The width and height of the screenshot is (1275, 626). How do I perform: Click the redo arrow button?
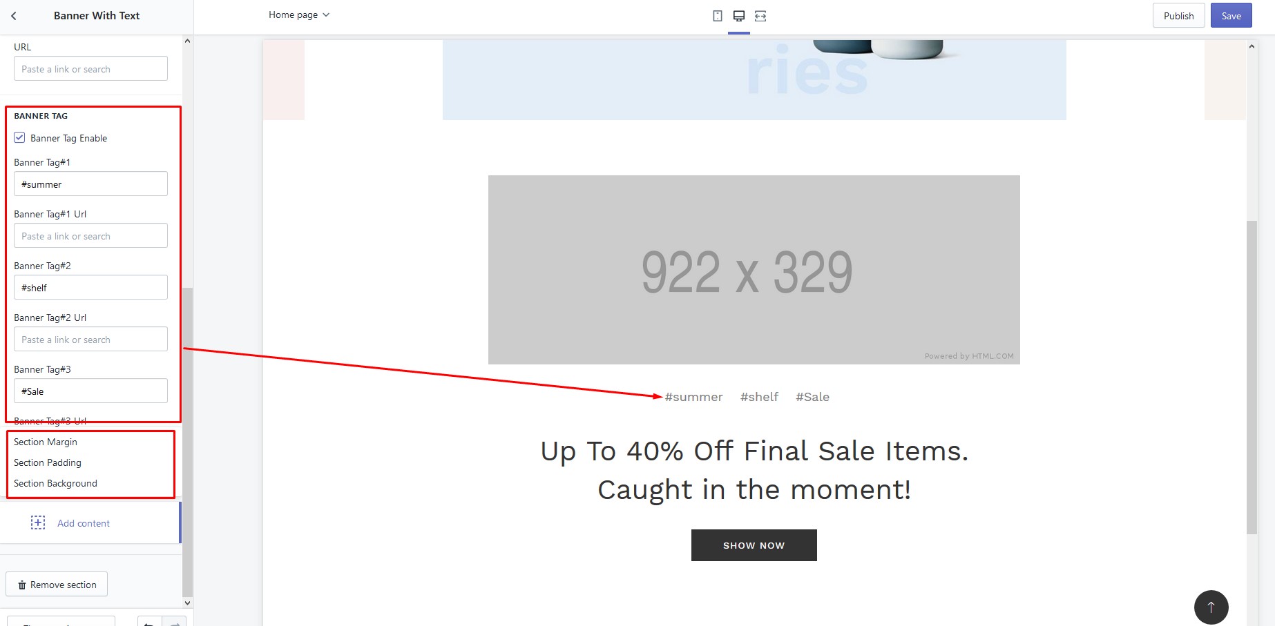[175, 623]
